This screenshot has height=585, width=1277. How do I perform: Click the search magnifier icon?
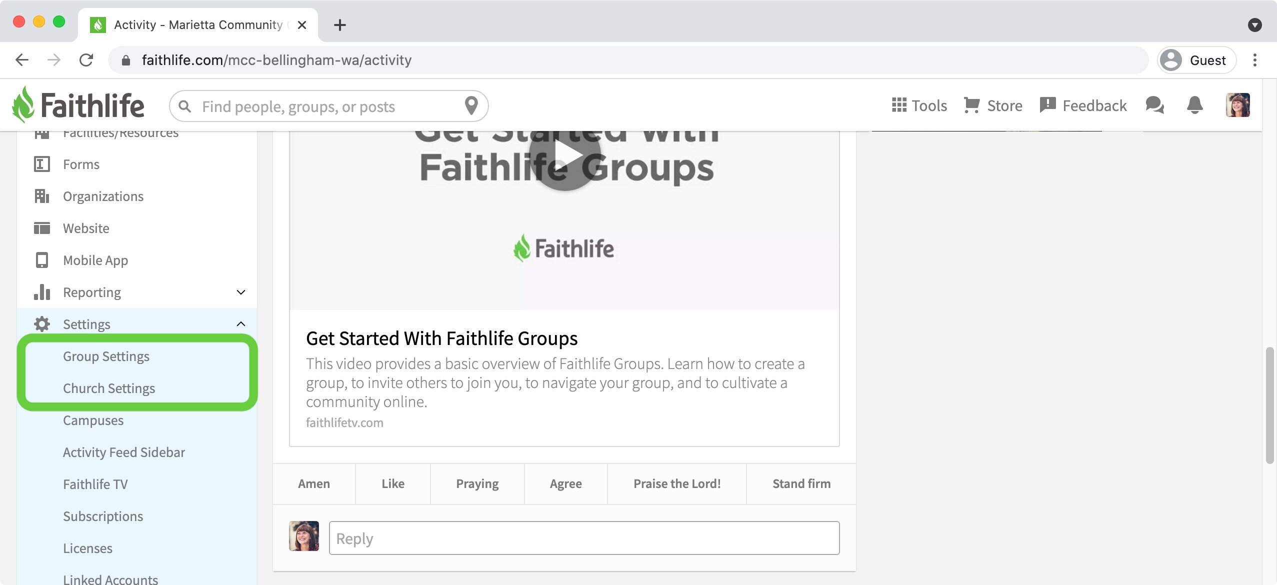(x=185, y=106)
